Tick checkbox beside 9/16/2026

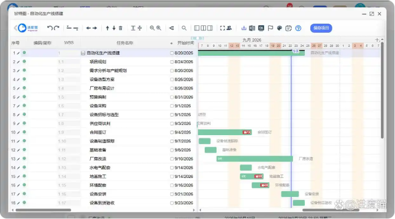coord(172,185)
